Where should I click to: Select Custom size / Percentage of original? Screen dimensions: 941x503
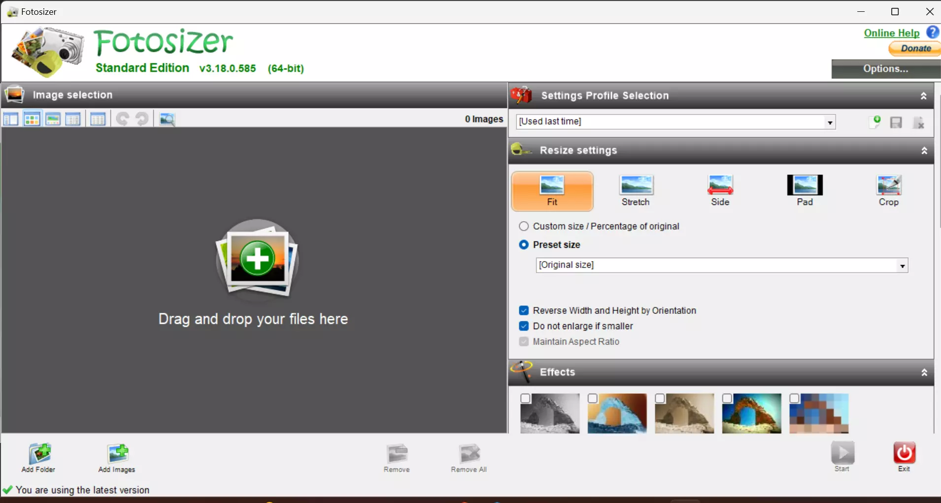(524, 226)
